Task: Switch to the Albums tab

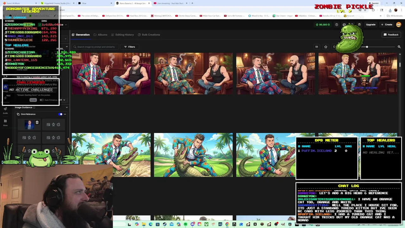Action: point(100,35)
